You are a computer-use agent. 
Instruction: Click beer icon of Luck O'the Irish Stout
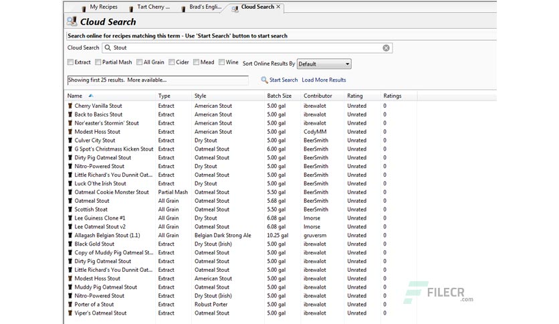tap(70, 184)
